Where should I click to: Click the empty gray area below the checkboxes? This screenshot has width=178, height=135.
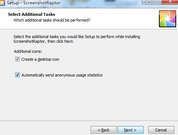pos(89,99)
